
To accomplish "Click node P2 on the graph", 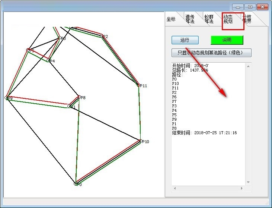I will coord(102,36).
